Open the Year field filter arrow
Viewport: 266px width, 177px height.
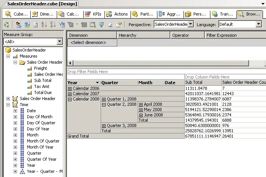tap(97, 83)
